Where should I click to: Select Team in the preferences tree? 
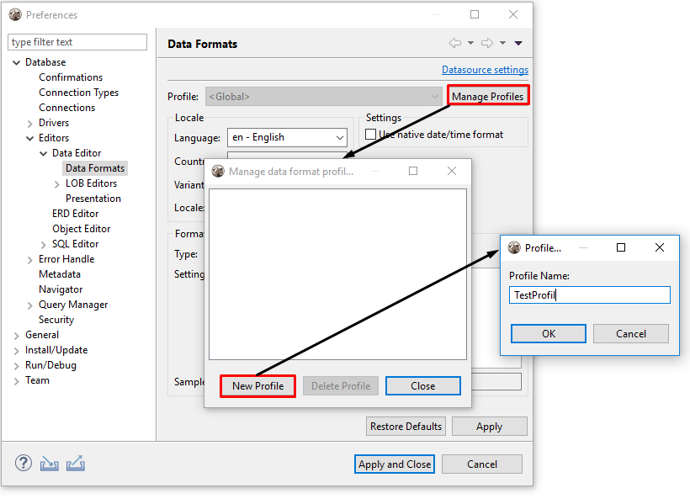point(37,379)
